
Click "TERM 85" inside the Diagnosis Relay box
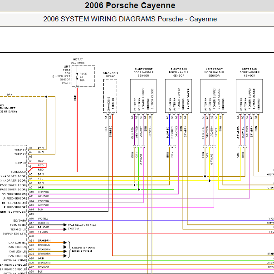(x=113, y=104)
